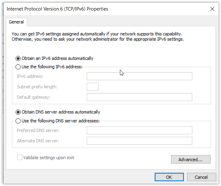Viewport: 221px width, 186px height.
Task: Switch to the General tab
Action: coord(16,22)
